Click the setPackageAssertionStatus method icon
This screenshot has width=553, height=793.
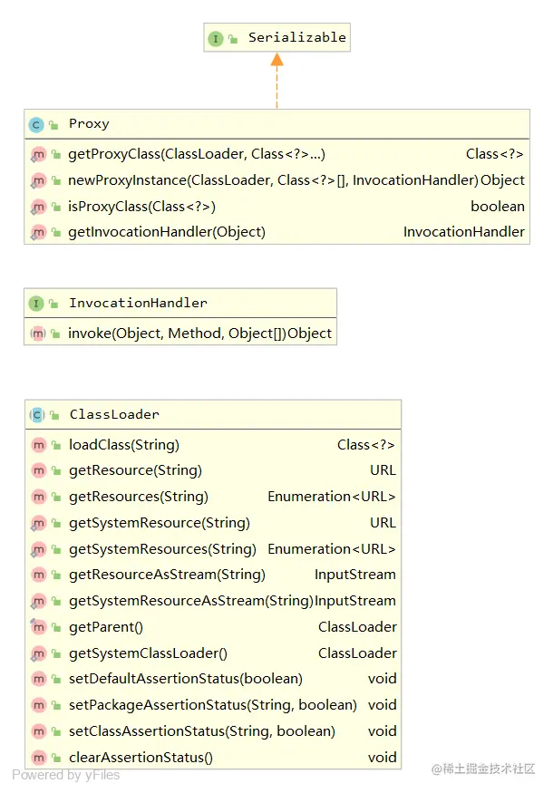(39, 705)
